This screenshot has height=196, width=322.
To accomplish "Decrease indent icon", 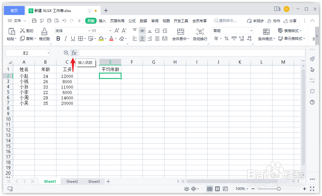I will [x=157, y=31].
